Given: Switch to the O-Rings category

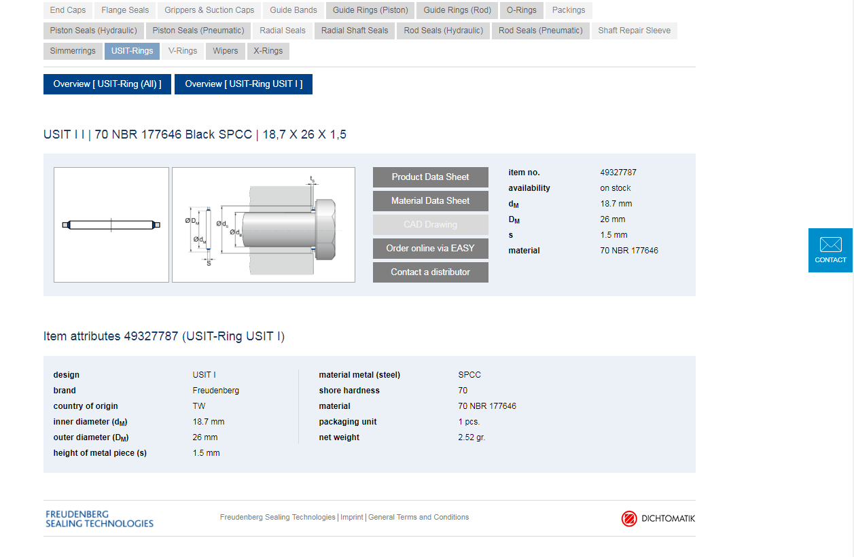Looking at the screenshot, I should click(x=522, y=10).
